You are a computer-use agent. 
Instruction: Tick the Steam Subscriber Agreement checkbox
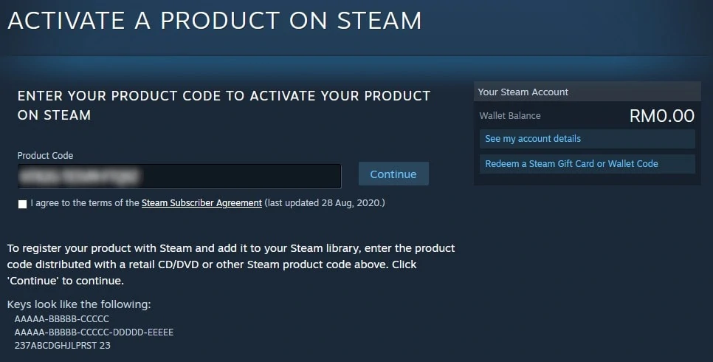(22, 204)
